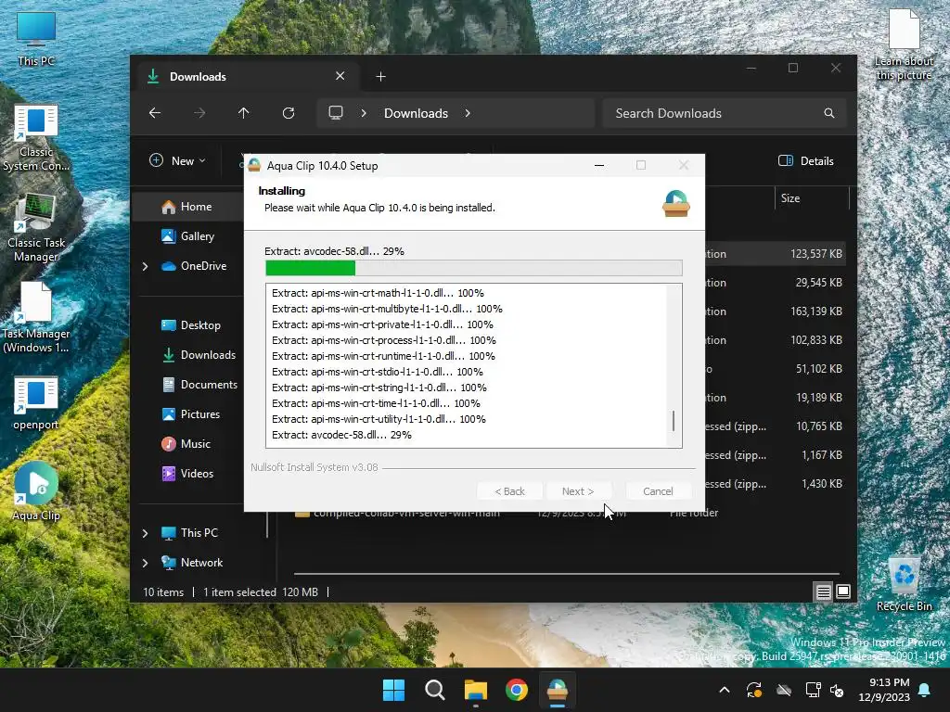
Task: Open notifications bell in tray
Action: tap(925, 690)
